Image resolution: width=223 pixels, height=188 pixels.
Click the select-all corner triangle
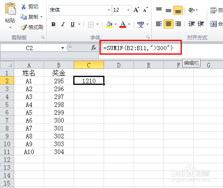(7, 65)
